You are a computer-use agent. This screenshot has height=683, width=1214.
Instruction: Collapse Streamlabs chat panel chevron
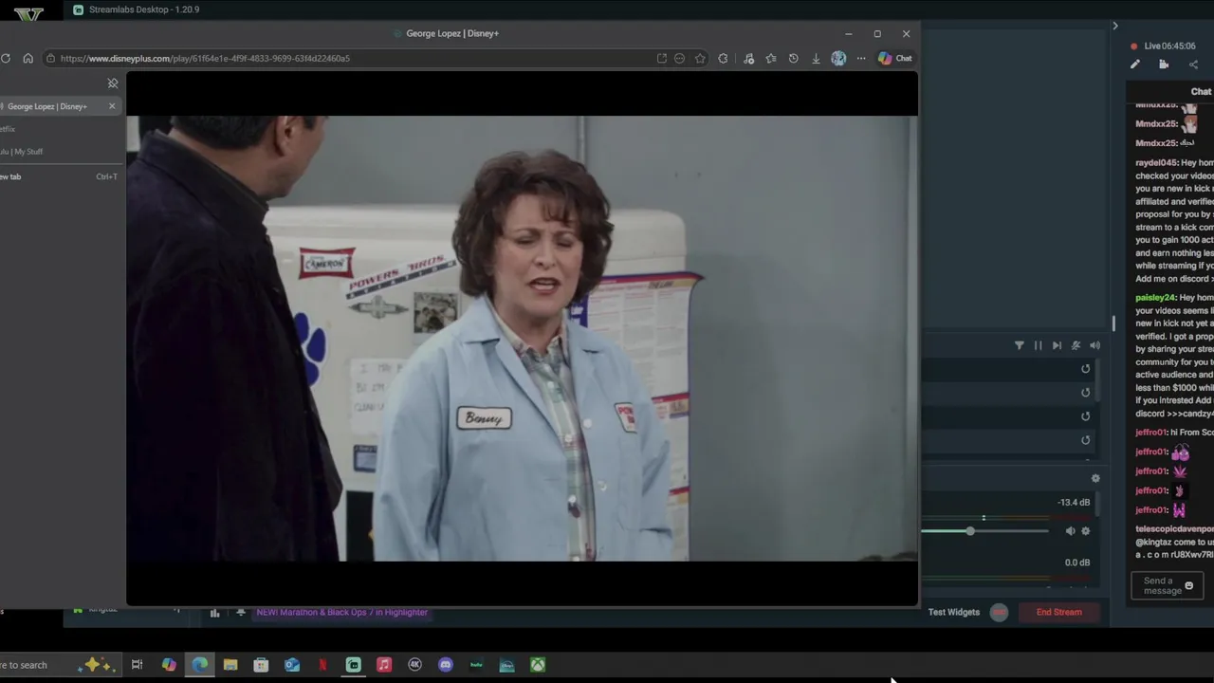1115,26
